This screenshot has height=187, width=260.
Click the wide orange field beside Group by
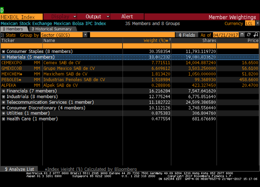click(x=132, y=35)
